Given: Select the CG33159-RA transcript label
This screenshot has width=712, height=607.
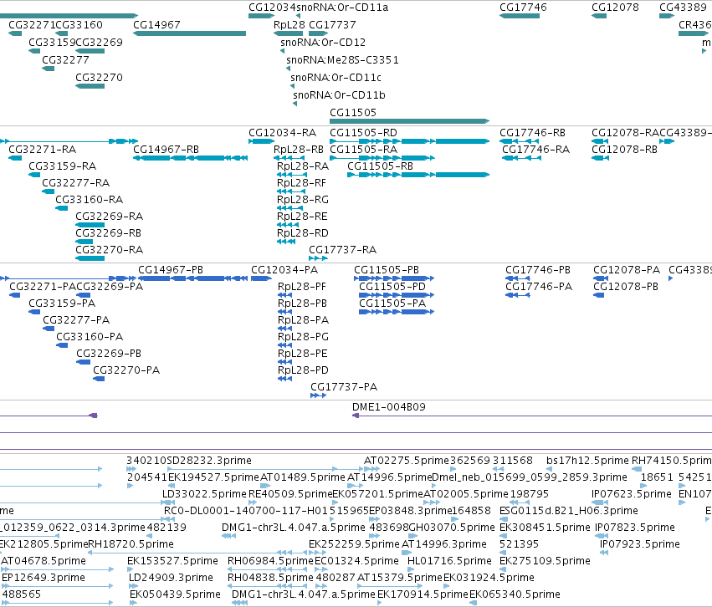Looking at the screenshot, I should coord(62,166).
